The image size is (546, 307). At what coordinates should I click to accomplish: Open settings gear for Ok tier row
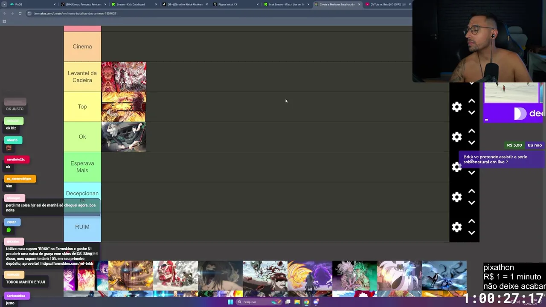coord(457,137)
